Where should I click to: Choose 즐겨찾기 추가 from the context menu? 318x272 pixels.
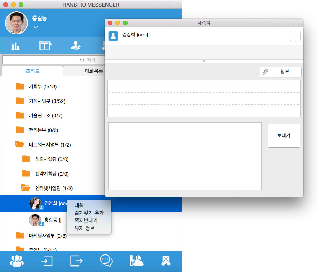click(89, 213)
